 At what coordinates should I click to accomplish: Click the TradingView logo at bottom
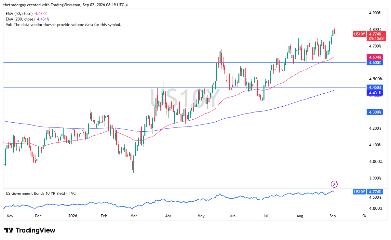click(x=30, y=230)
